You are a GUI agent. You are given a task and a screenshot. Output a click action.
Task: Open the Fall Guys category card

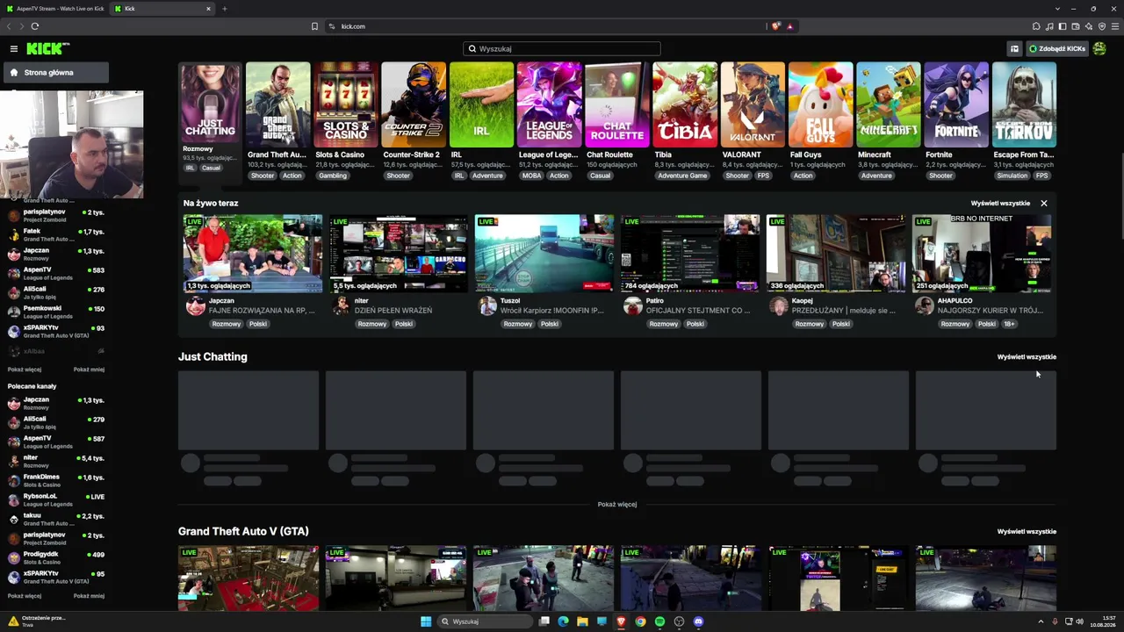point(820,104)
